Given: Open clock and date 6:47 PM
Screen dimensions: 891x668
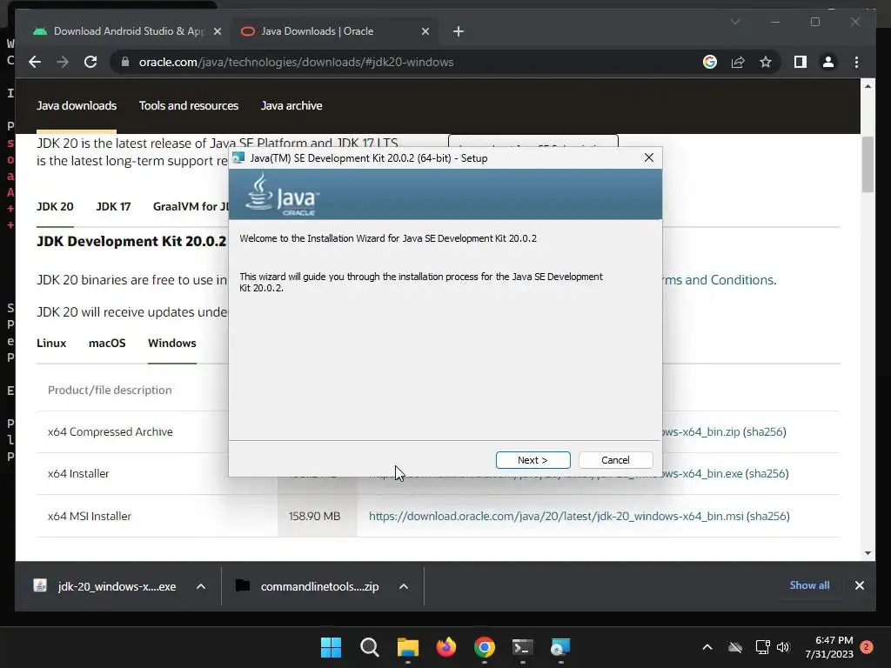Looking at the screenshot, I should [829, 647].
